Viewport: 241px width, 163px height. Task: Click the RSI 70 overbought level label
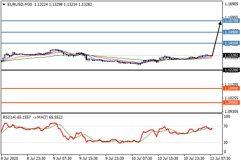tap(225, 126)
